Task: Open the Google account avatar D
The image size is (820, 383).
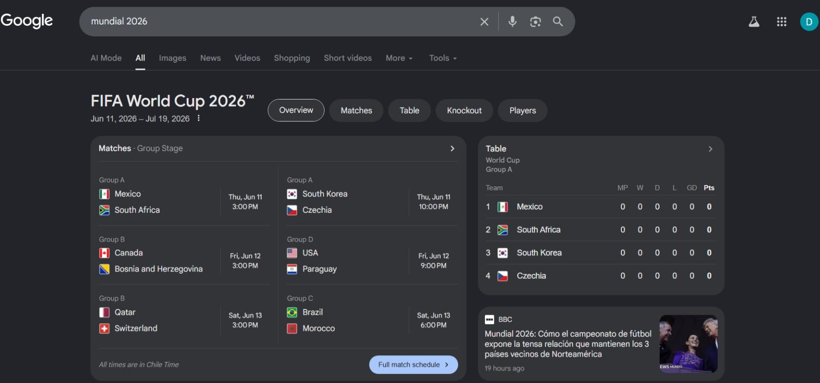Action: click(809, 22)
